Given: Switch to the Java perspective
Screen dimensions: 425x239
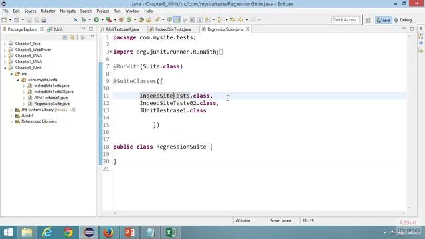Looking at the screenshot, I should pos(383,20).
